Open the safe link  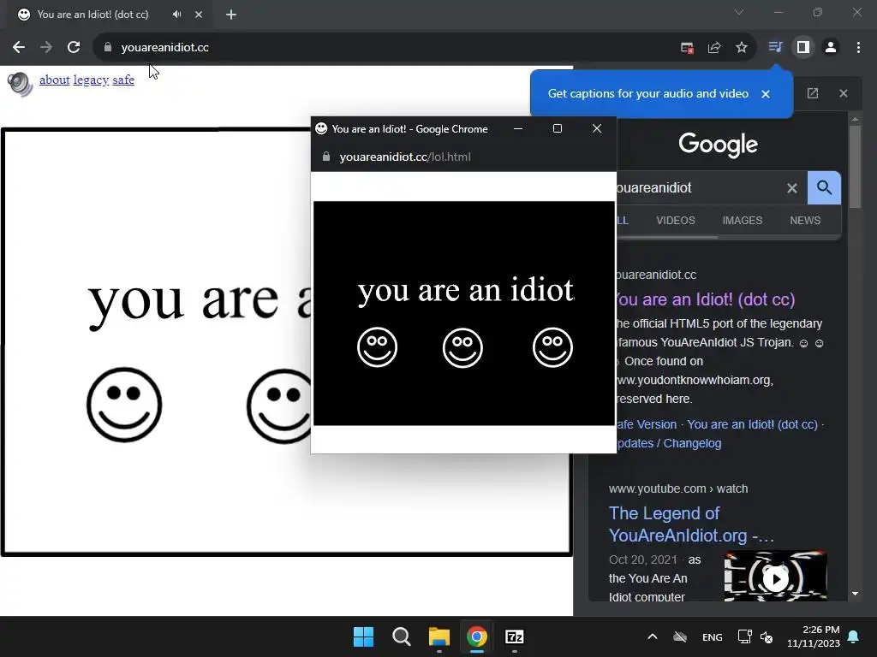pyautogui.click(x=123, y=80)
